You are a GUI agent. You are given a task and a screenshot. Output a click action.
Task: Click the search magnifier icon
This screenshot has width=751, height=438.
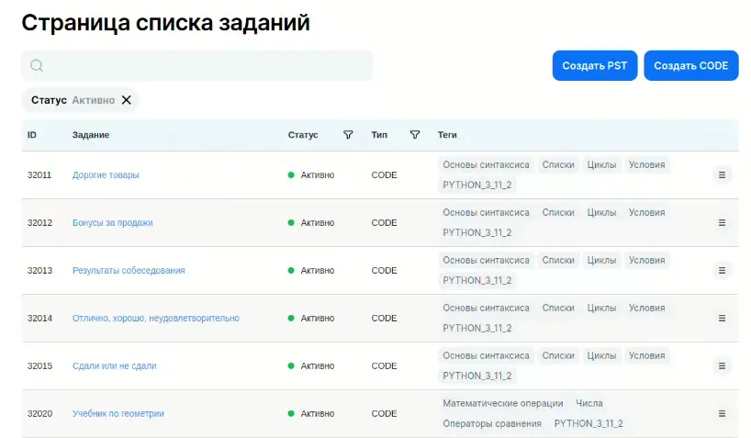coord(37,65)
